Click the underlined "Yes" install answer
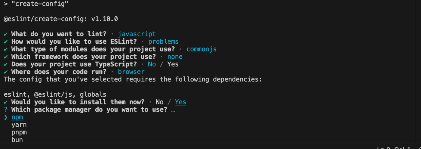 tap(180, 102)
